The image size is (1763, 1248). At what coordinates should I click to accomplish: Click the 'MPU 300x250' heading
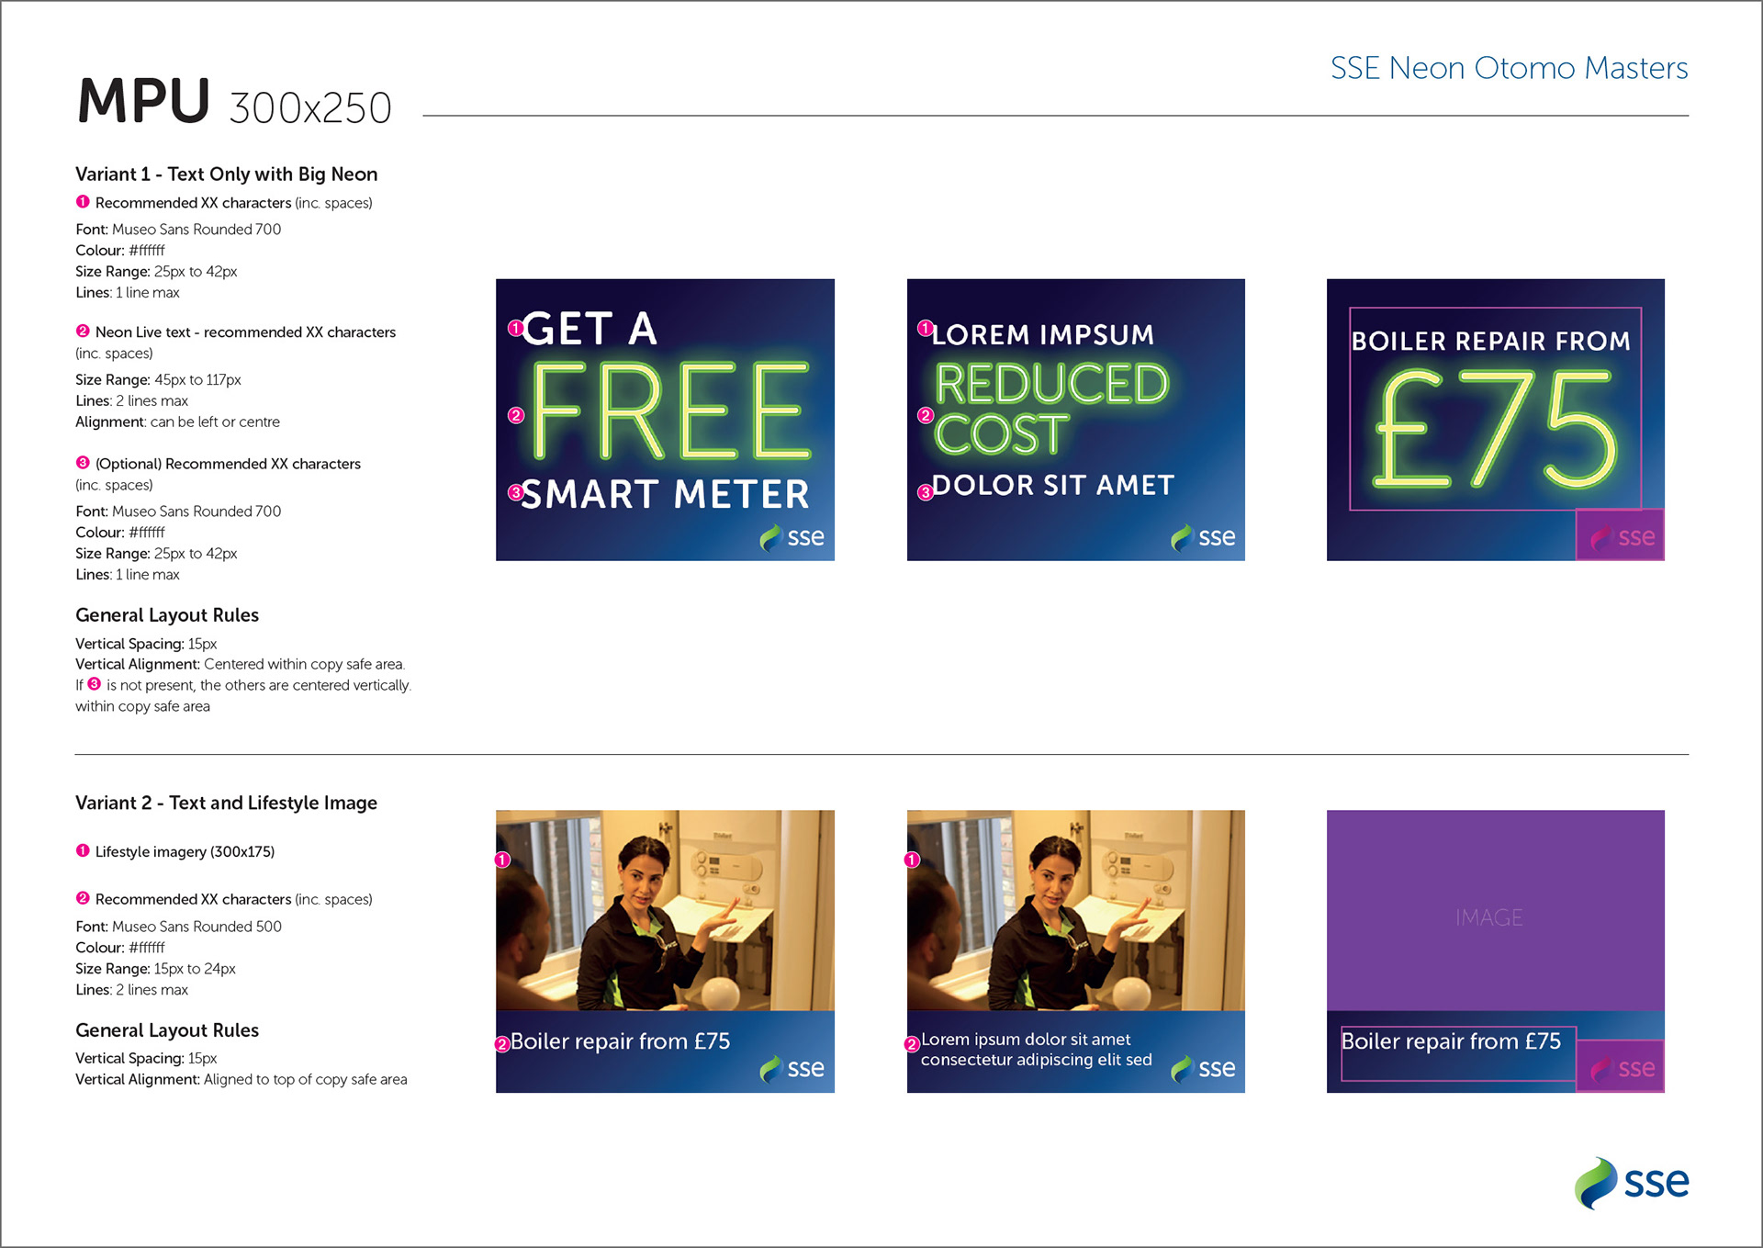235,101
